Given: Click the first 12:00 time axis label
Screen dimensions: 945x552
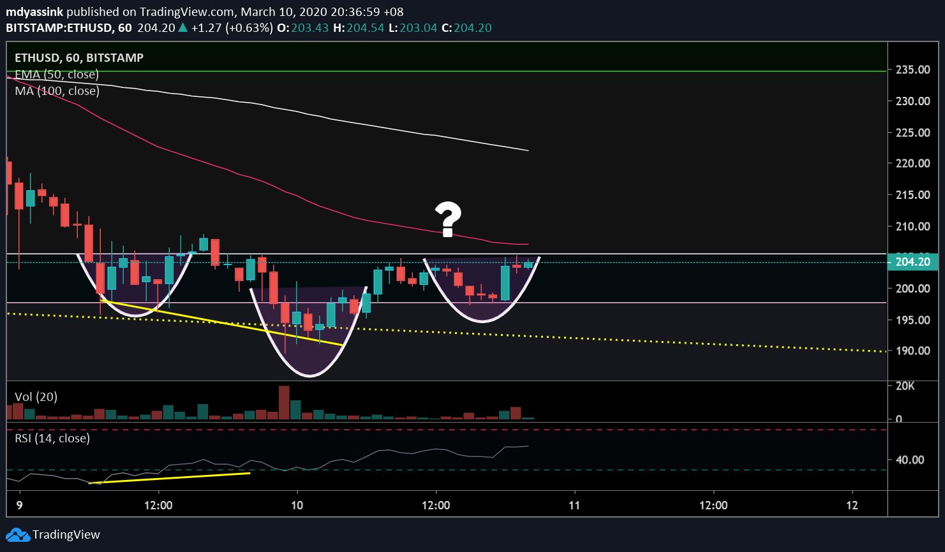Looking at the screenshot, I should 158,505.
